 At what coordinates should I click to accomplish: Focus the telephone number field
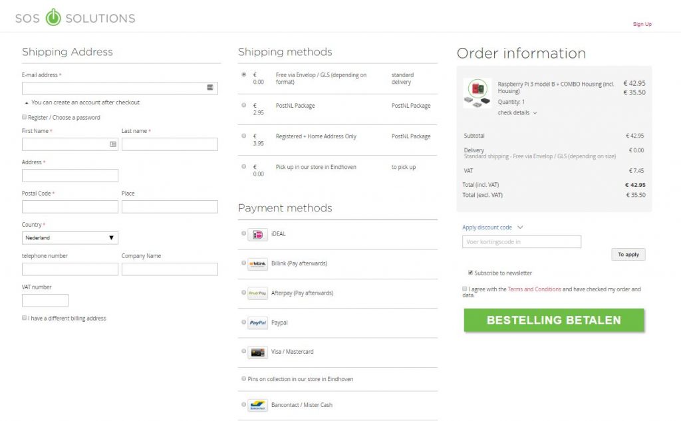click(x=70, y=269)
